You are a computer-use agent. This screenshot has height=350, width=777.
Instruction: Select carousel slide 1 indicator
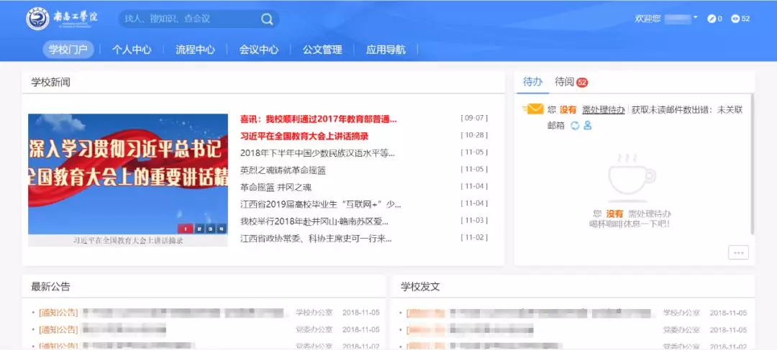click(x=185, y=229)
